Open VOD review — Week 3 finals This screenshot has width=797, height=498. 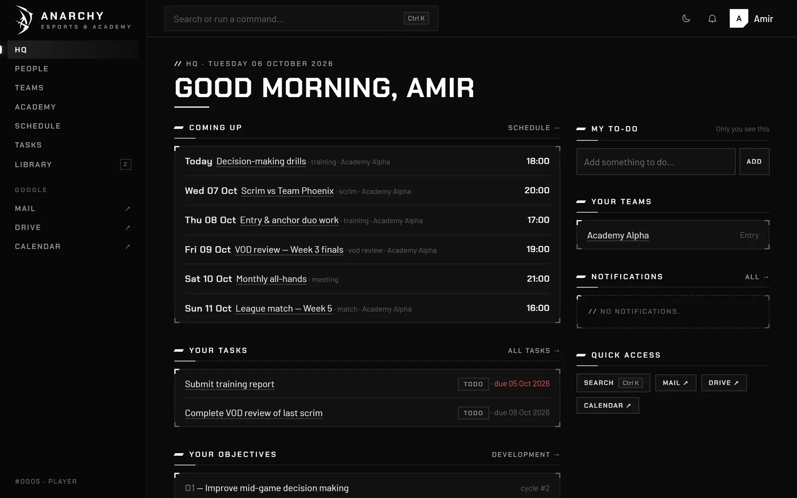click(x=289, y=249)
